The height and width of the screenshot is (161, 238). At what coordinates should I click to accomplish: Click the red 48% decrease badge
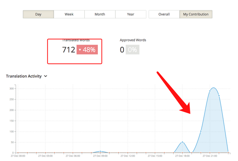pos(87,49)
